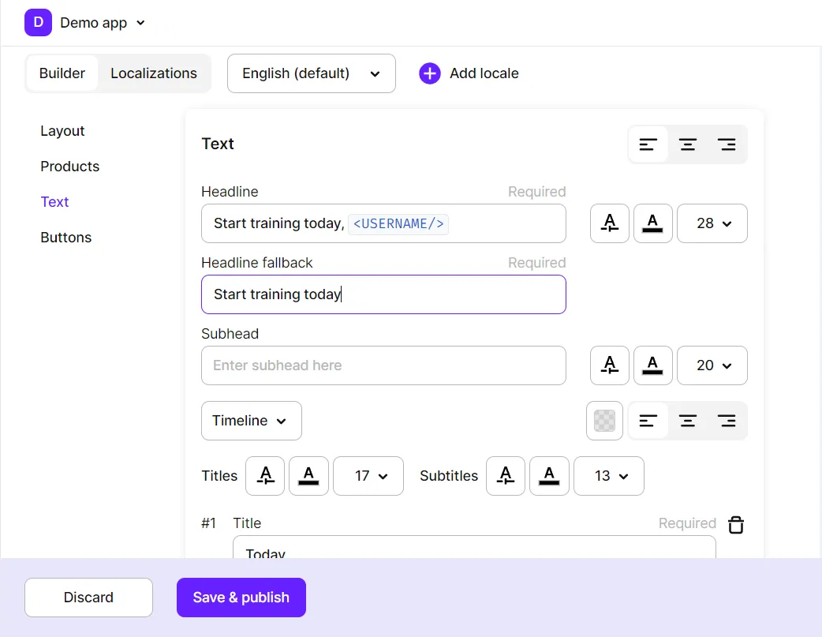Click the purple D app icon
This screenshot has height=637, width=822.
[x=38, y=22]
